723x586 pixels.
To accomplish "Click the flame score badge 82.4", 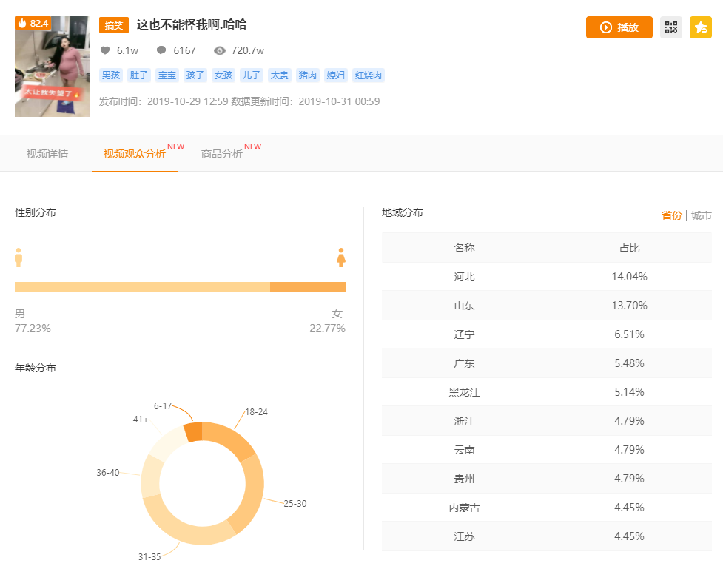I will [33, 23].
